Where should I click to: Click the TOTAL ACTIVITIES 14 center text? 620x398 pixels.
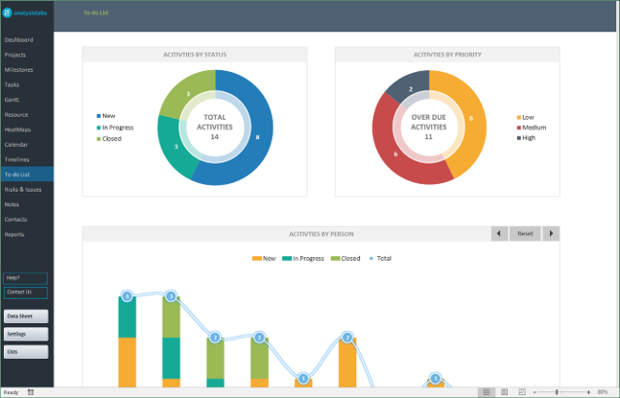215,127
